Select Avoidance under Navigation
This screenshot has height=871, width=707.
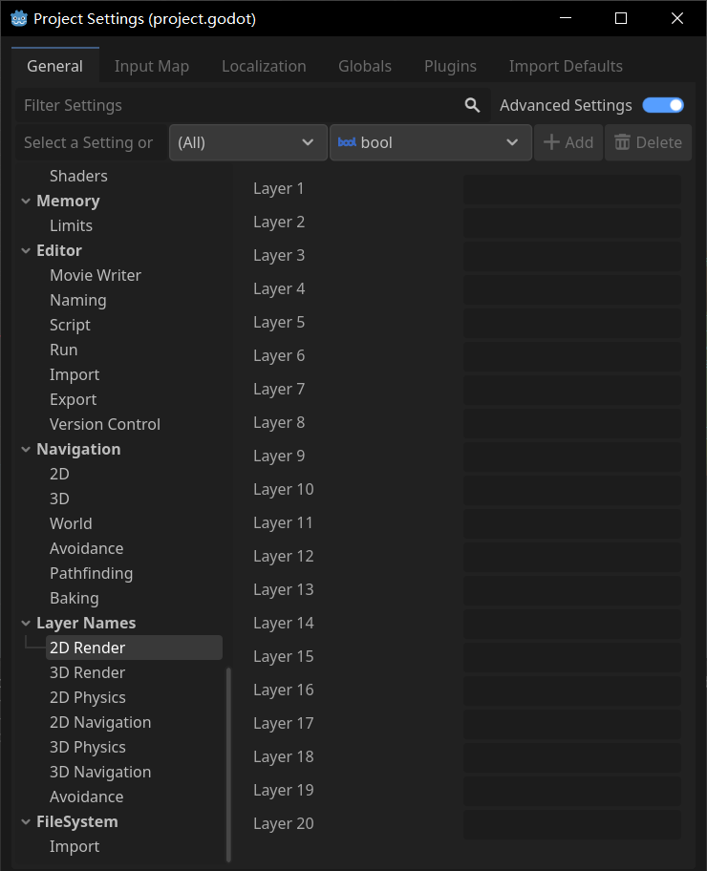point(87,549)
